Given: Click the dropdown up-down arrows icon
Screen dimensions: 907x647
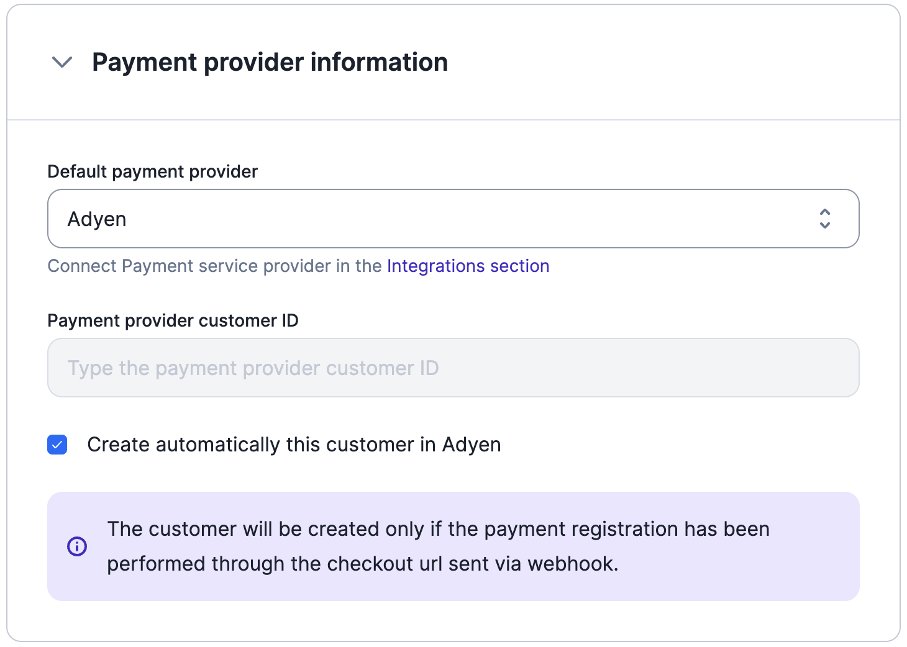Looking at the screenshot, I should coord(824,219).
